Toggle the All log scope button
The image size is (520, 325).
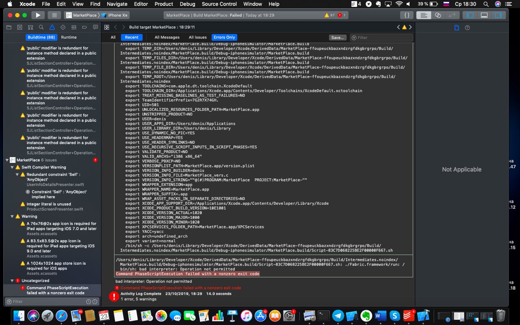click(x=113, y=37)
